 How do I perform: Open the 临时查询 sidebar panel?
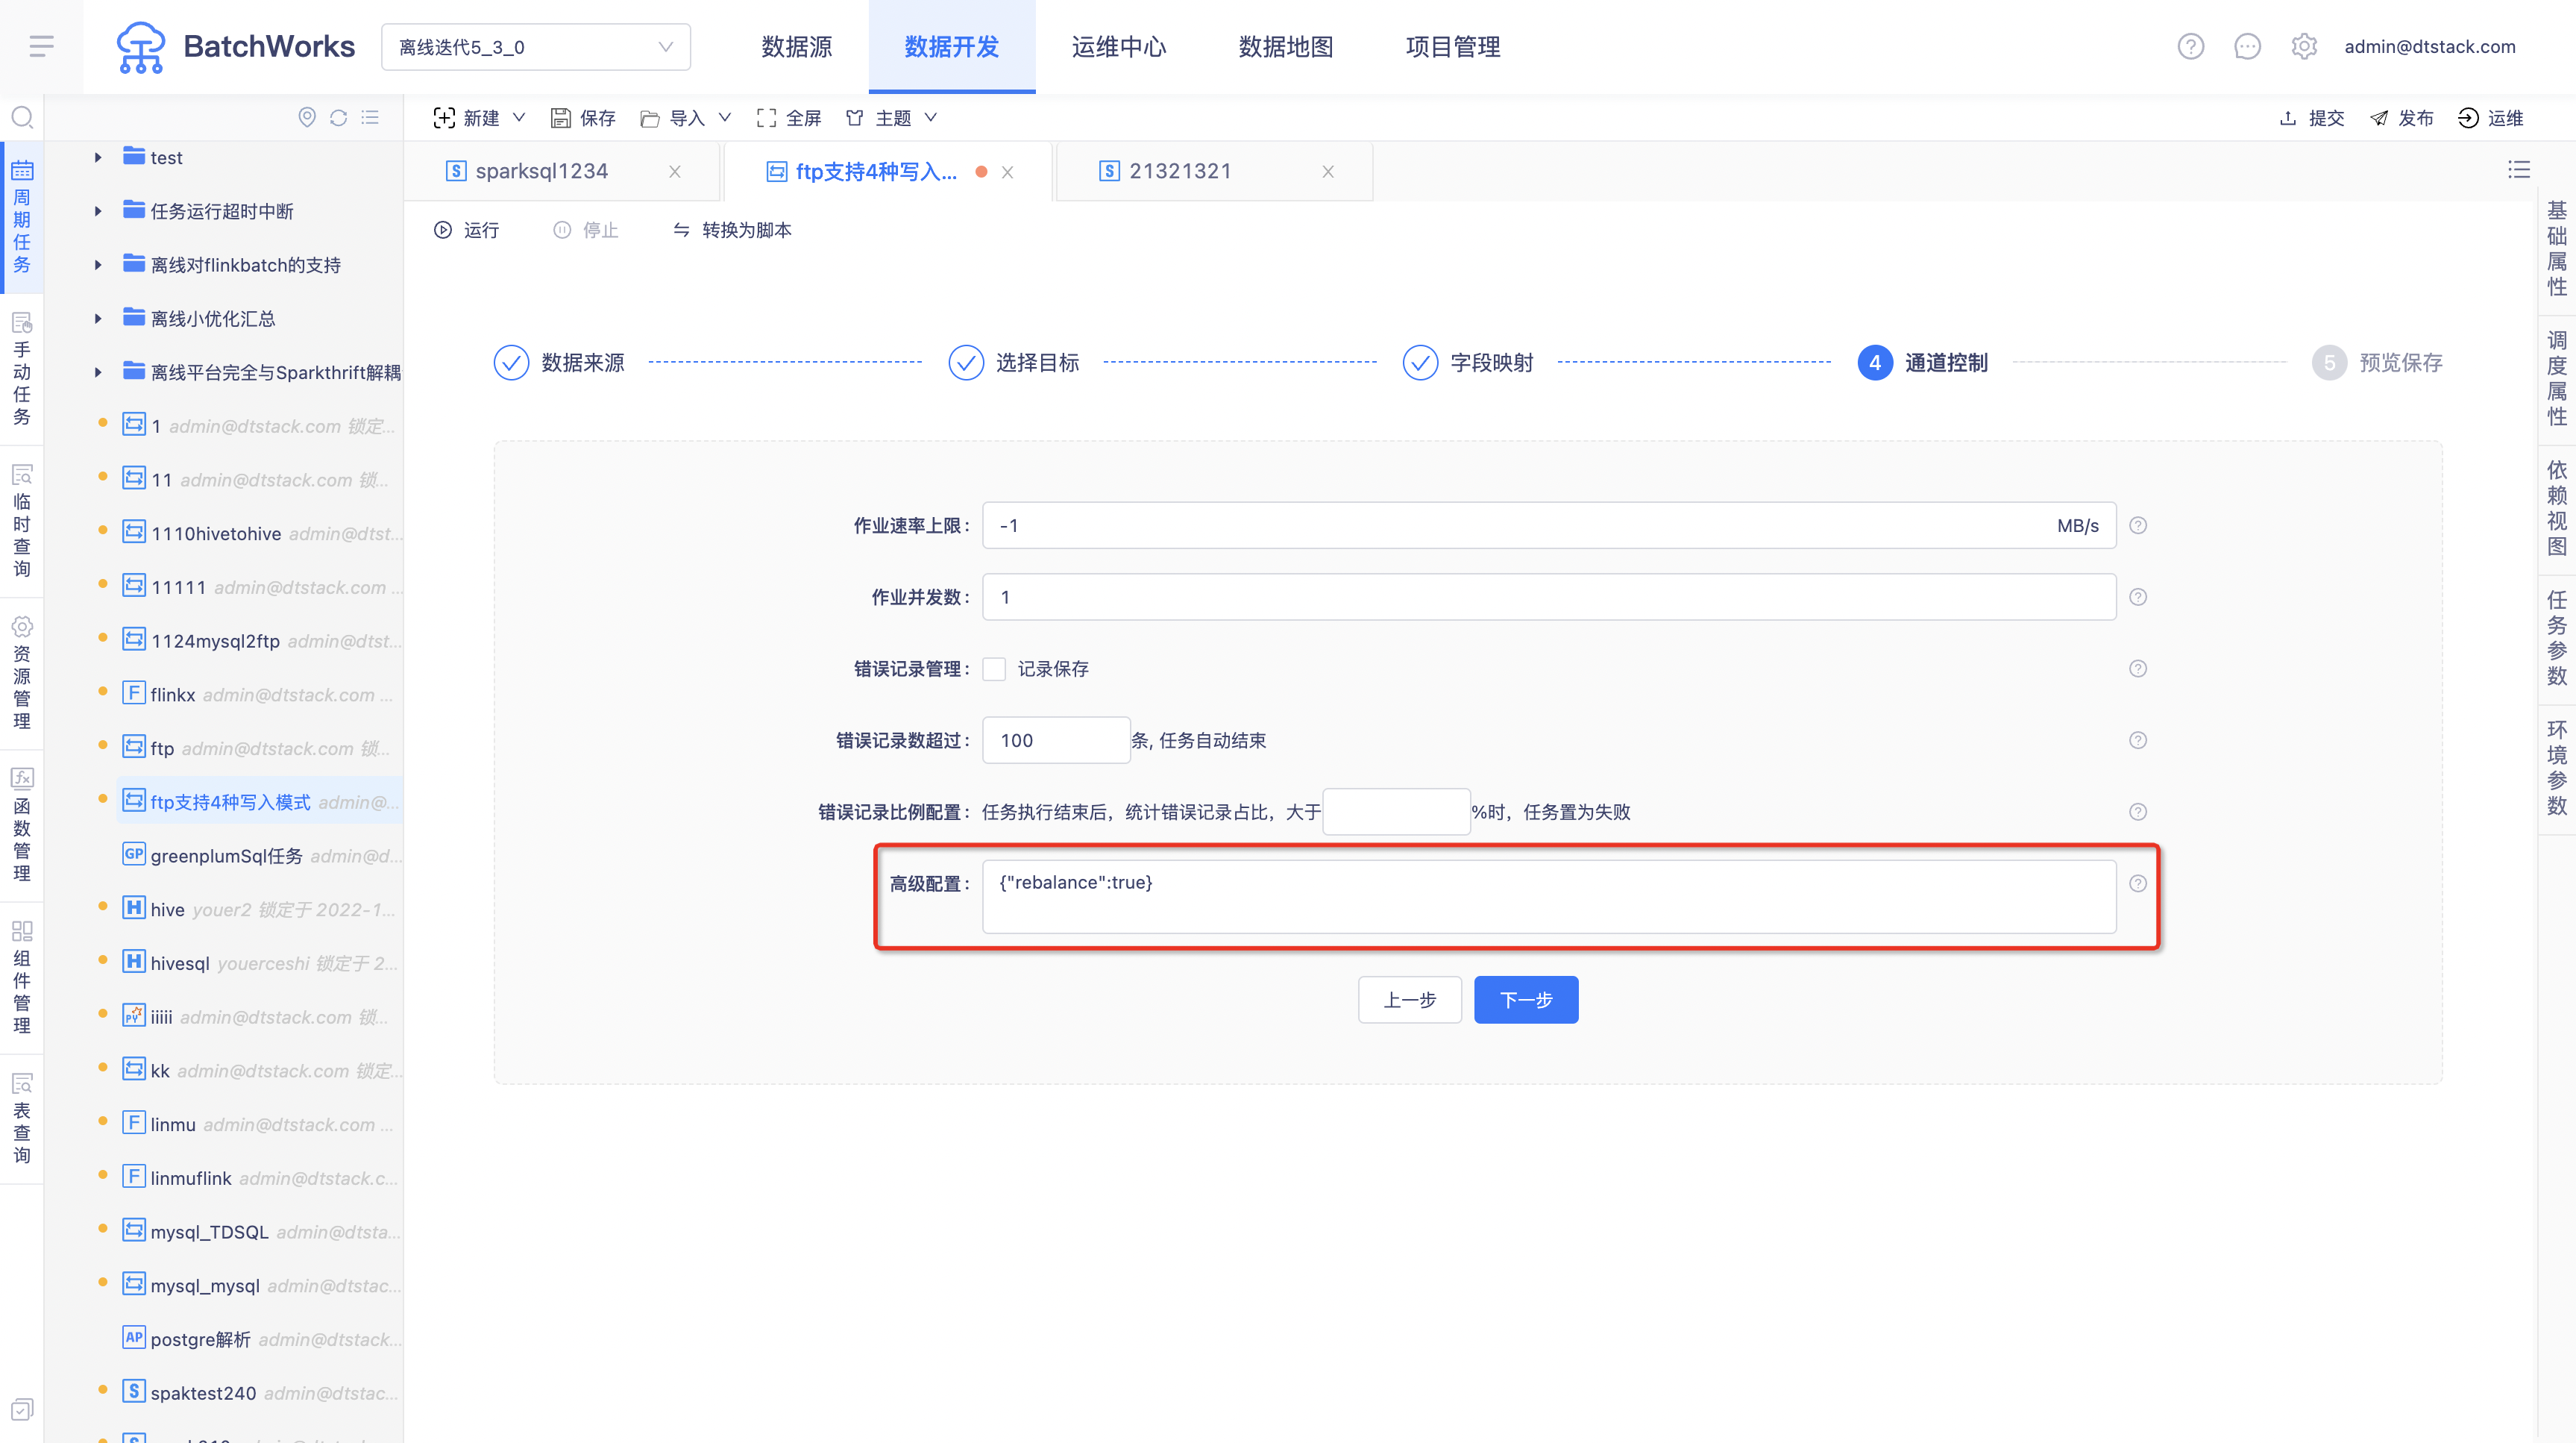(22, 522)
